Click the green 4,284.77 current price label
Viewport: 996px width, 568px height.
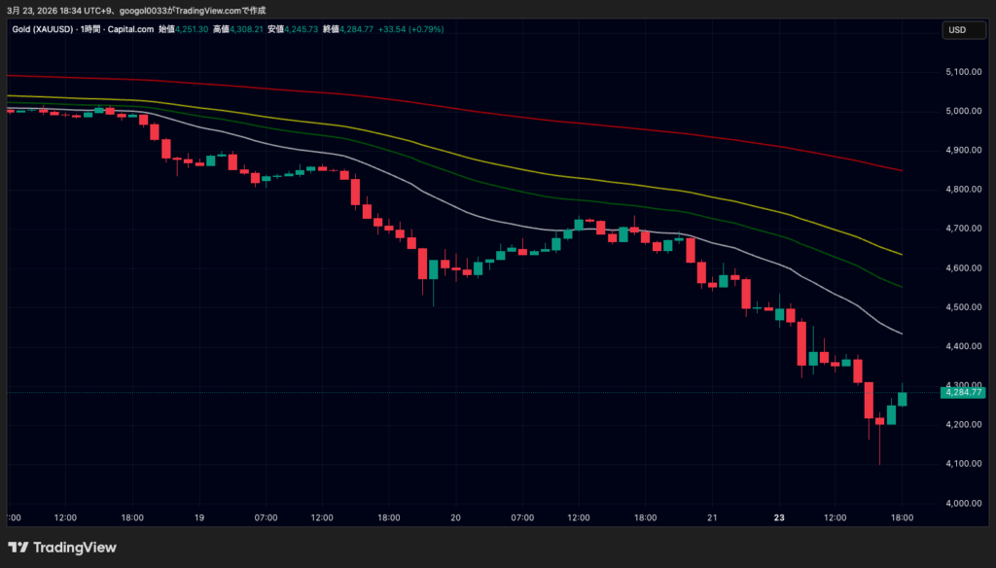pyautogui.click(x=964, y=393)
